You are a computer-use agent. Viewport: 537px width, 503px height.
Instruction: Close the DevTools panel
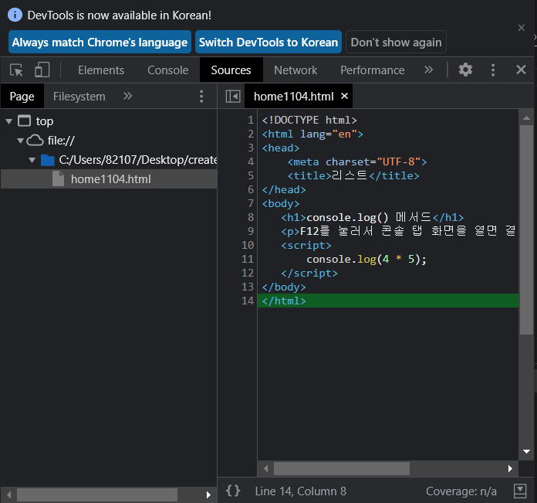click(521, 70)
